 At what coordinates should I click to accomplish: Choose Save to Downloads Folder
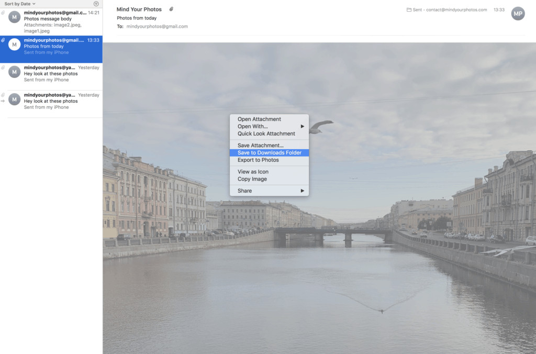[x=270, y=152]
